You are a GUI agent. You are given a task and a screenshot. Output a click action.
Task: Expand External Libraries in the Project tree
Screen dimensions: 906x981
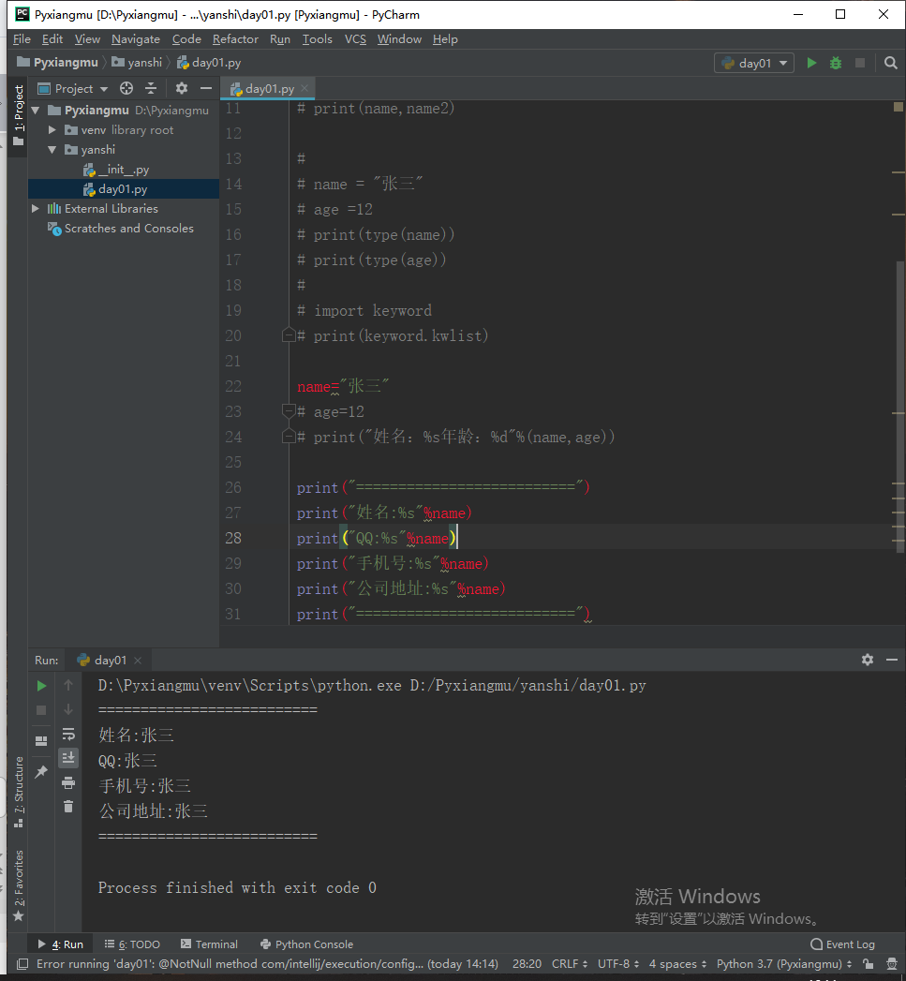click(35, 208)
